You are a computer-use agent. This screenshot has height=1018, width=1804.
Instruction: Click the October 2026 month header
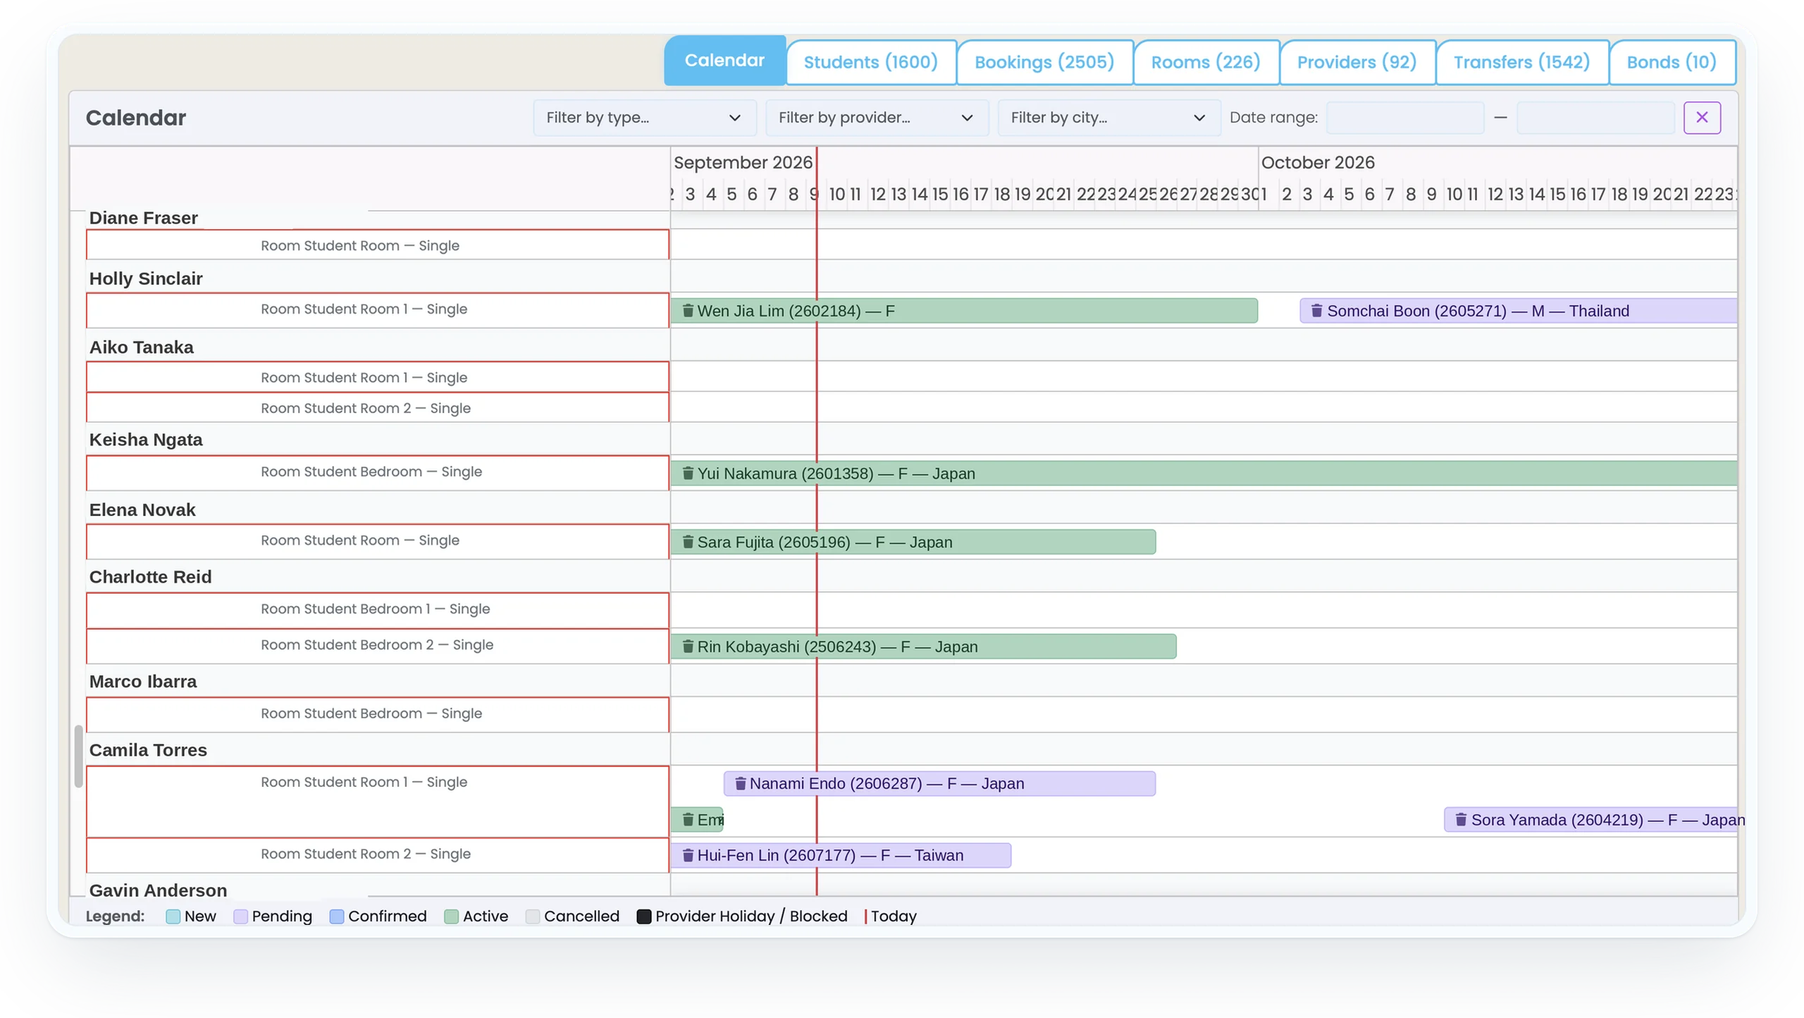coord(1317,162)
